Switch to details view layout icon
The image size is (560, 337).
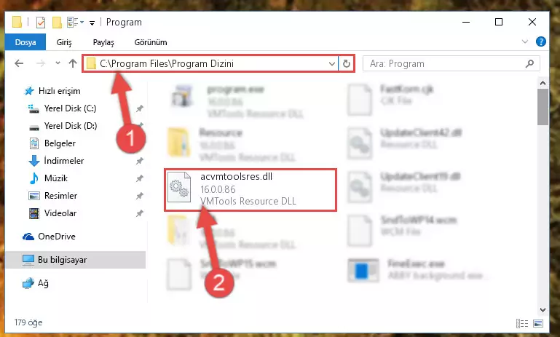[522, 323]
